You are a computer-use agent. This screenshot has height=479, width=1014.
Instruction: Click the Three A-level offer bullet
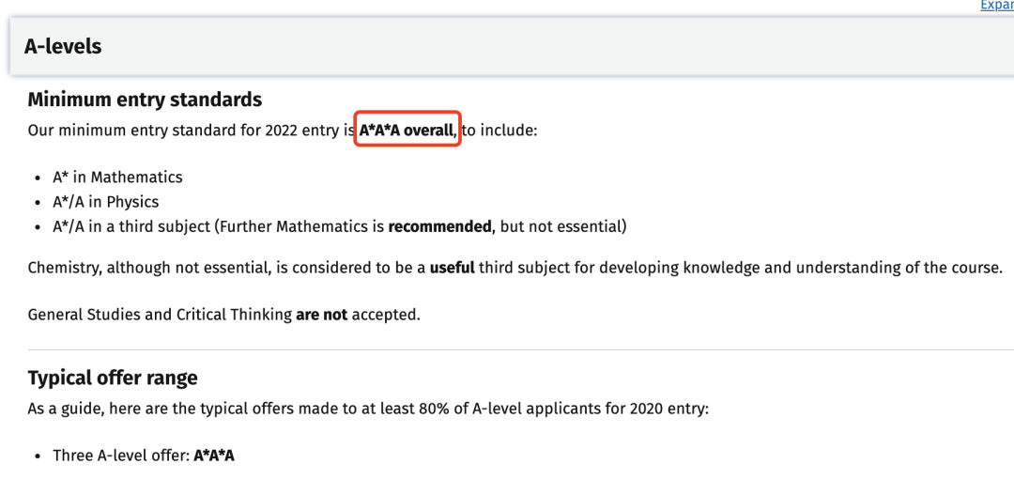[x=144, y=456]
